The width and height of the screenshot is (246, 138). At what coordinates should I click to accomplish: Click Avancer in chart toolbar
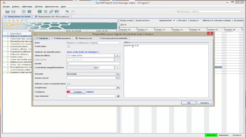(x=194, y=20)
